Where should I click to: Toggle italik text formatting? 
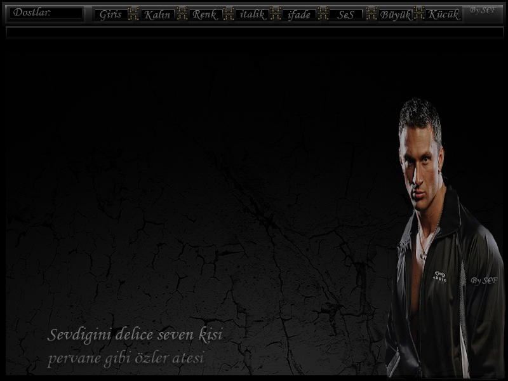point(252,14)
